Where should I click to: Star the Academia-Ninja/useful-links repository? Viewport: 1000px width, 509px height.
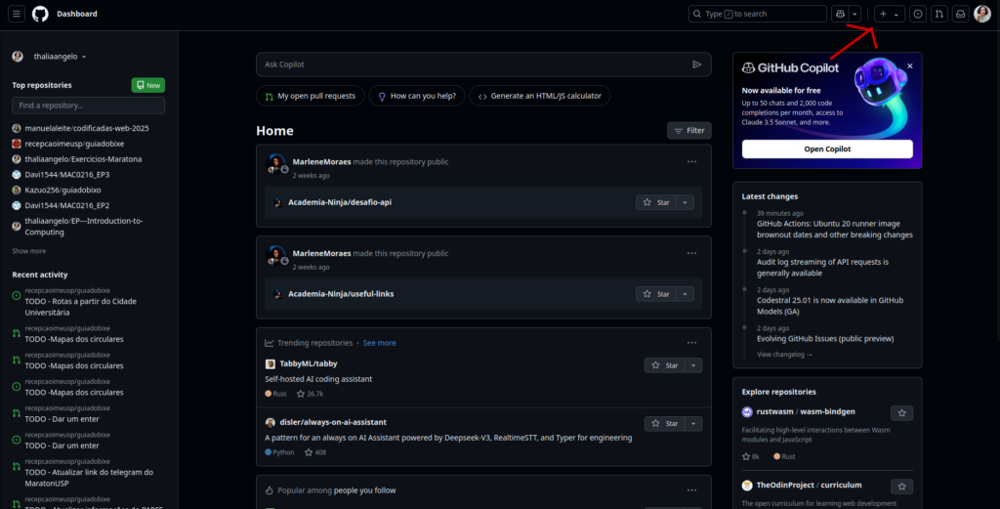coord(655,294)
